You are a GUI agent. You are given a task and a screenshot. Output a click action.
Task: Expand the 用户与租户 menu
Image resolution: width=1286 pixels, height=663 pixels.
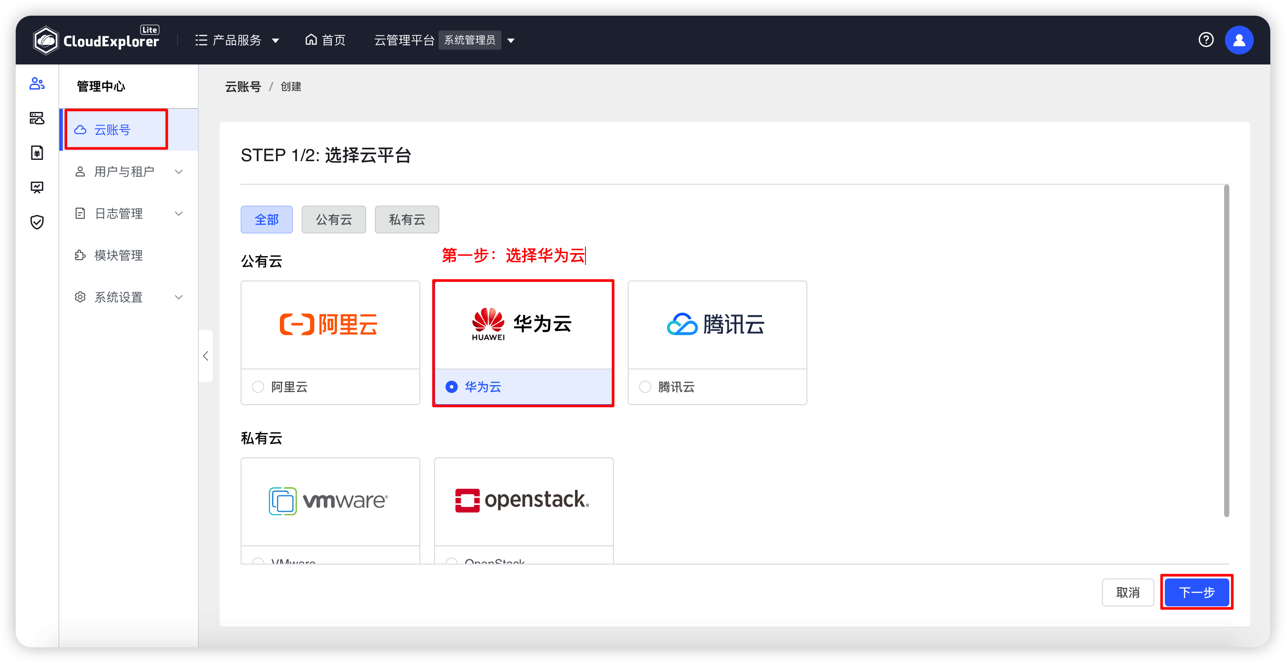tap(129, 172)
